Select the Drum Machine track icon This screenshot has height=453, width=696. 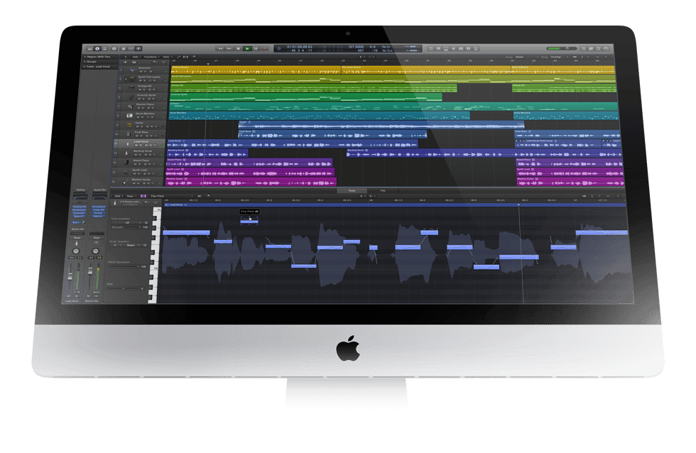coord(129,114)
